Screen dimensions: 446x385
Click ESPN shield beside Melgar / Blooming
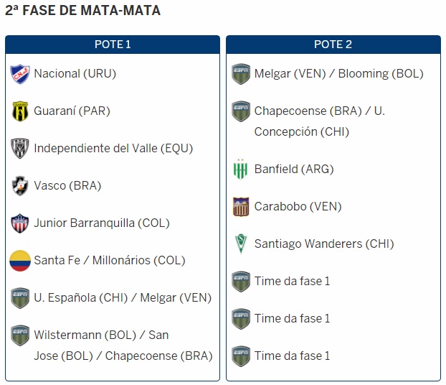click(x=241, y=74)
